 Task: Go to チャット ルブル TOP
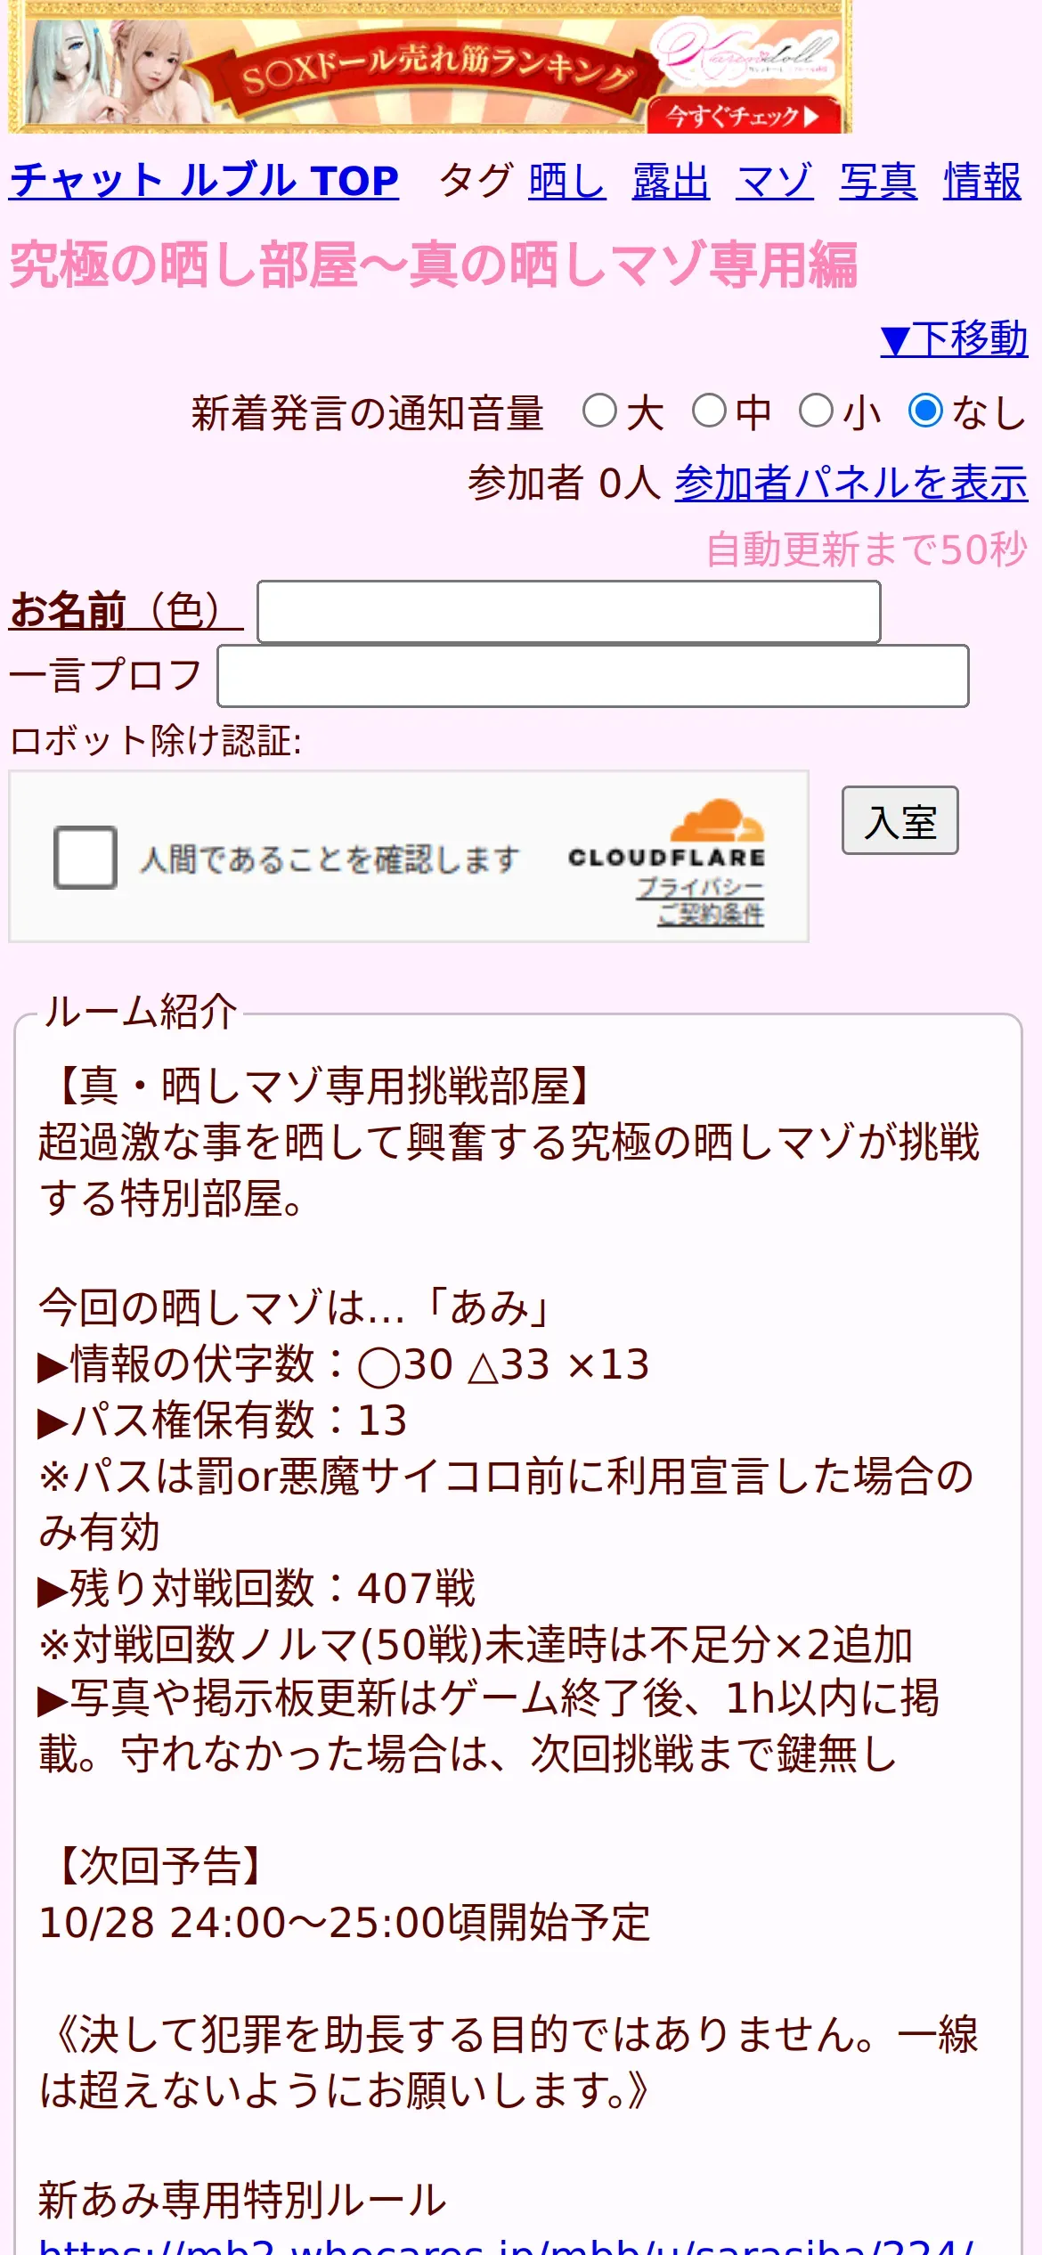(204, 181)
